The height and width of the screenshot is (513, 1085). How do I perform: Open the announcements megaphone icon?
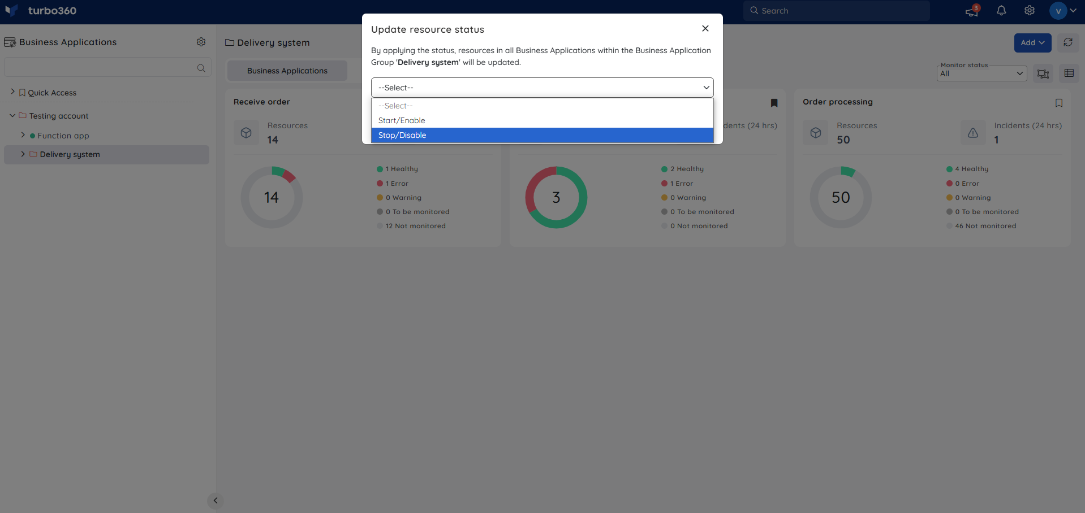tap(972, 11)
